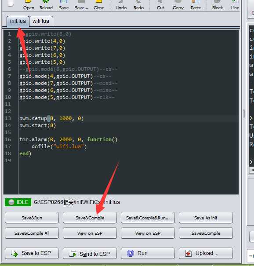
Task: Switch to the init.lua tab
Action: tap(18, 21)
